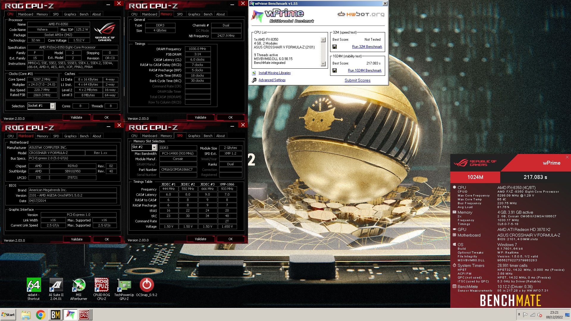
Task: Save the 1024M best score floppy icon
Action: tap(335, 70)
